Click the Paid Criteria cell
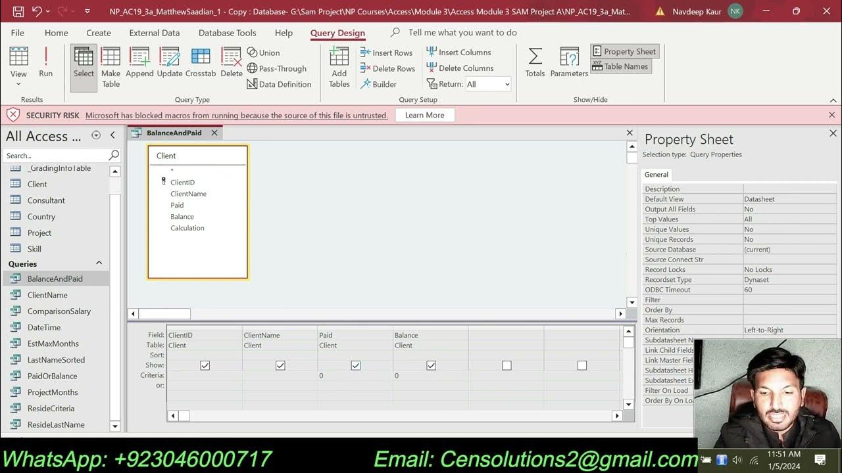 pyautogui.click(x=355, y=375)
